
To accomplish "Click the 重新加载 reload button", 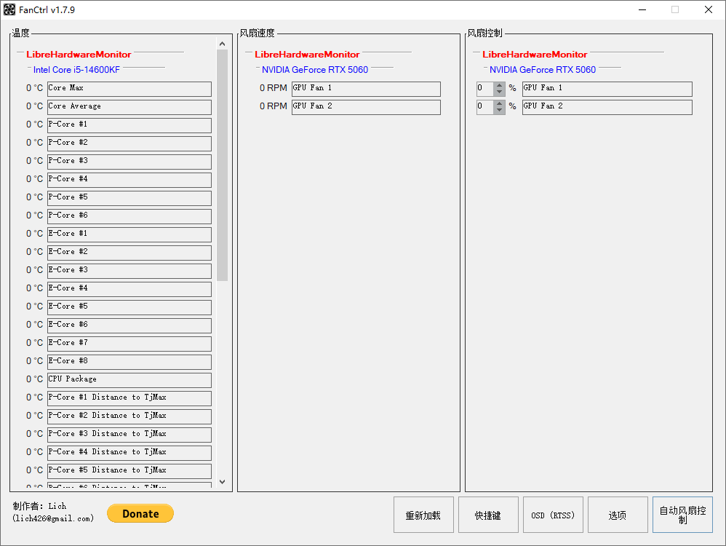I will click(x=423, y=515).
